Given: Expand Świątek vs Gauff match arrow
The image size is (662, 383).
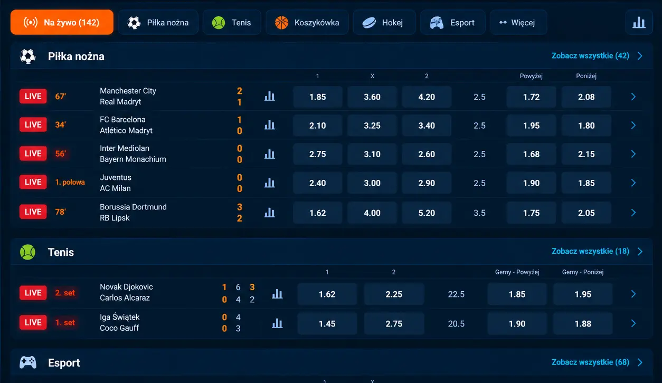Looking at the screenshot, I should click(x=633, y=324).
